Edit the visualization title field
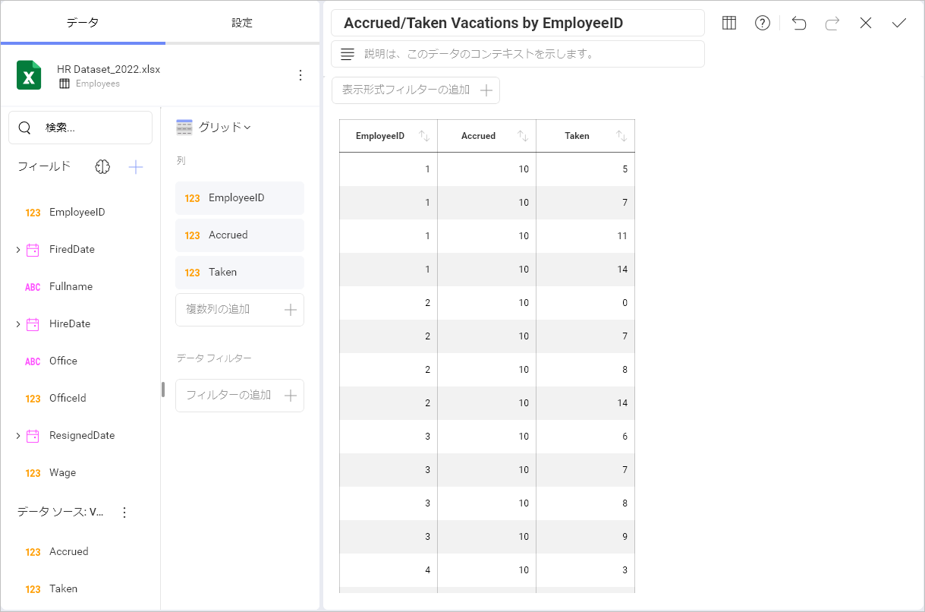The image size is (925, 612). point(518,23)
